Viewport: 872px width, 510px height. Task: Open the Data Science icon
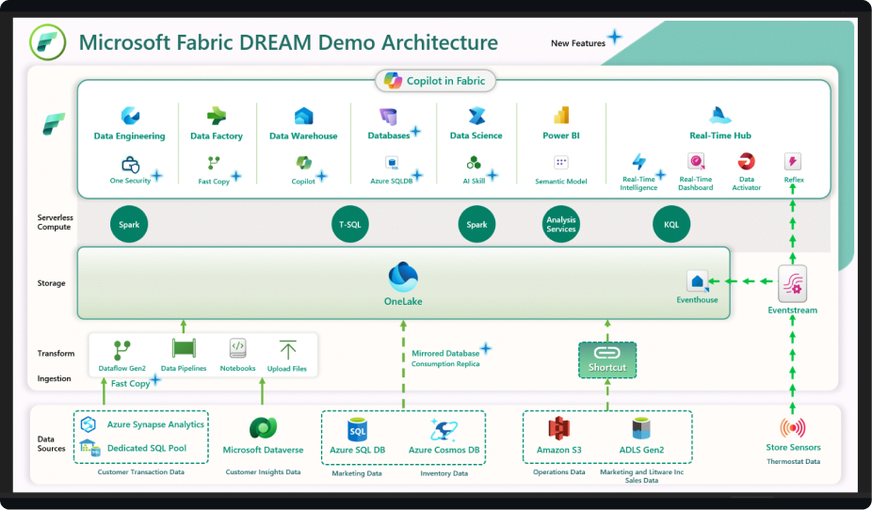476,116
